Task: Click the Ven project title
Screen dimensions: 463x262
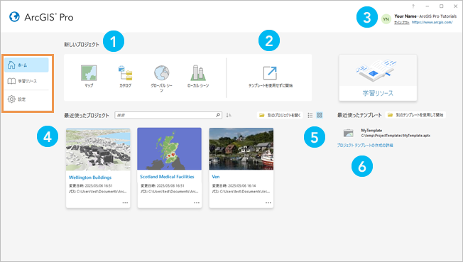Action: (216, 177)
